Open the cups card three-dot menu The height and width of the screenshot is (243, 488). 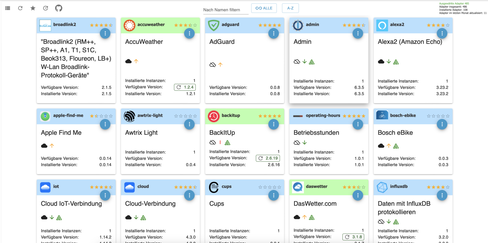point(273,195)
